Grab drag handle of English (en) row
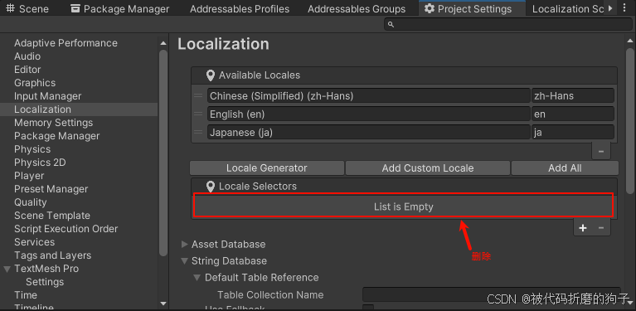The image size is (636, 311). [198, 114]
